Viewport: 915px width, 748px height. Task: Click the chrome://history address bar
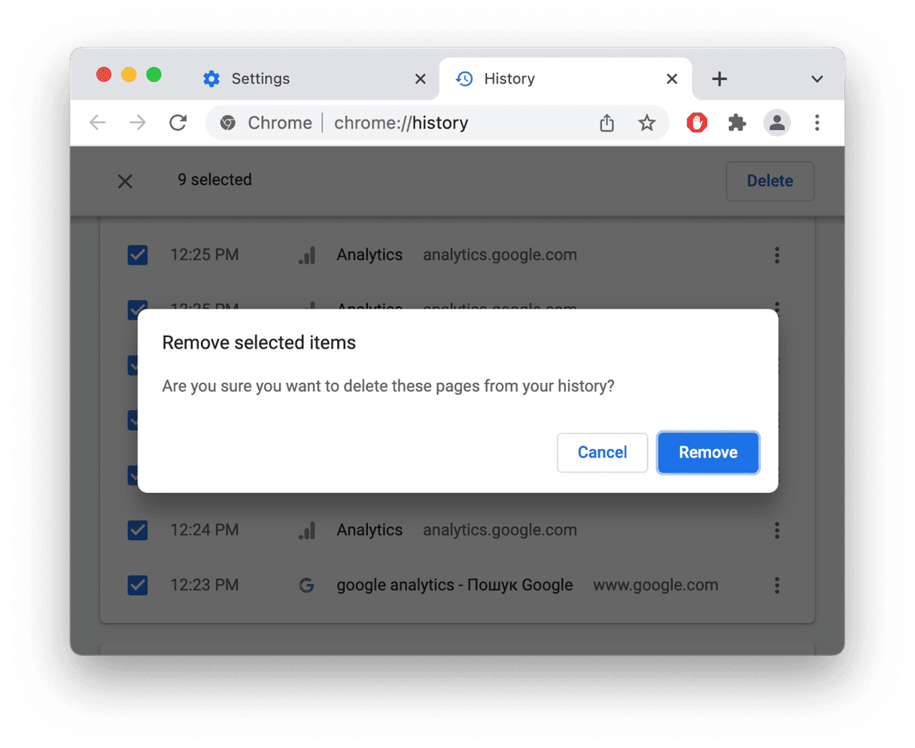coord(401,123)
